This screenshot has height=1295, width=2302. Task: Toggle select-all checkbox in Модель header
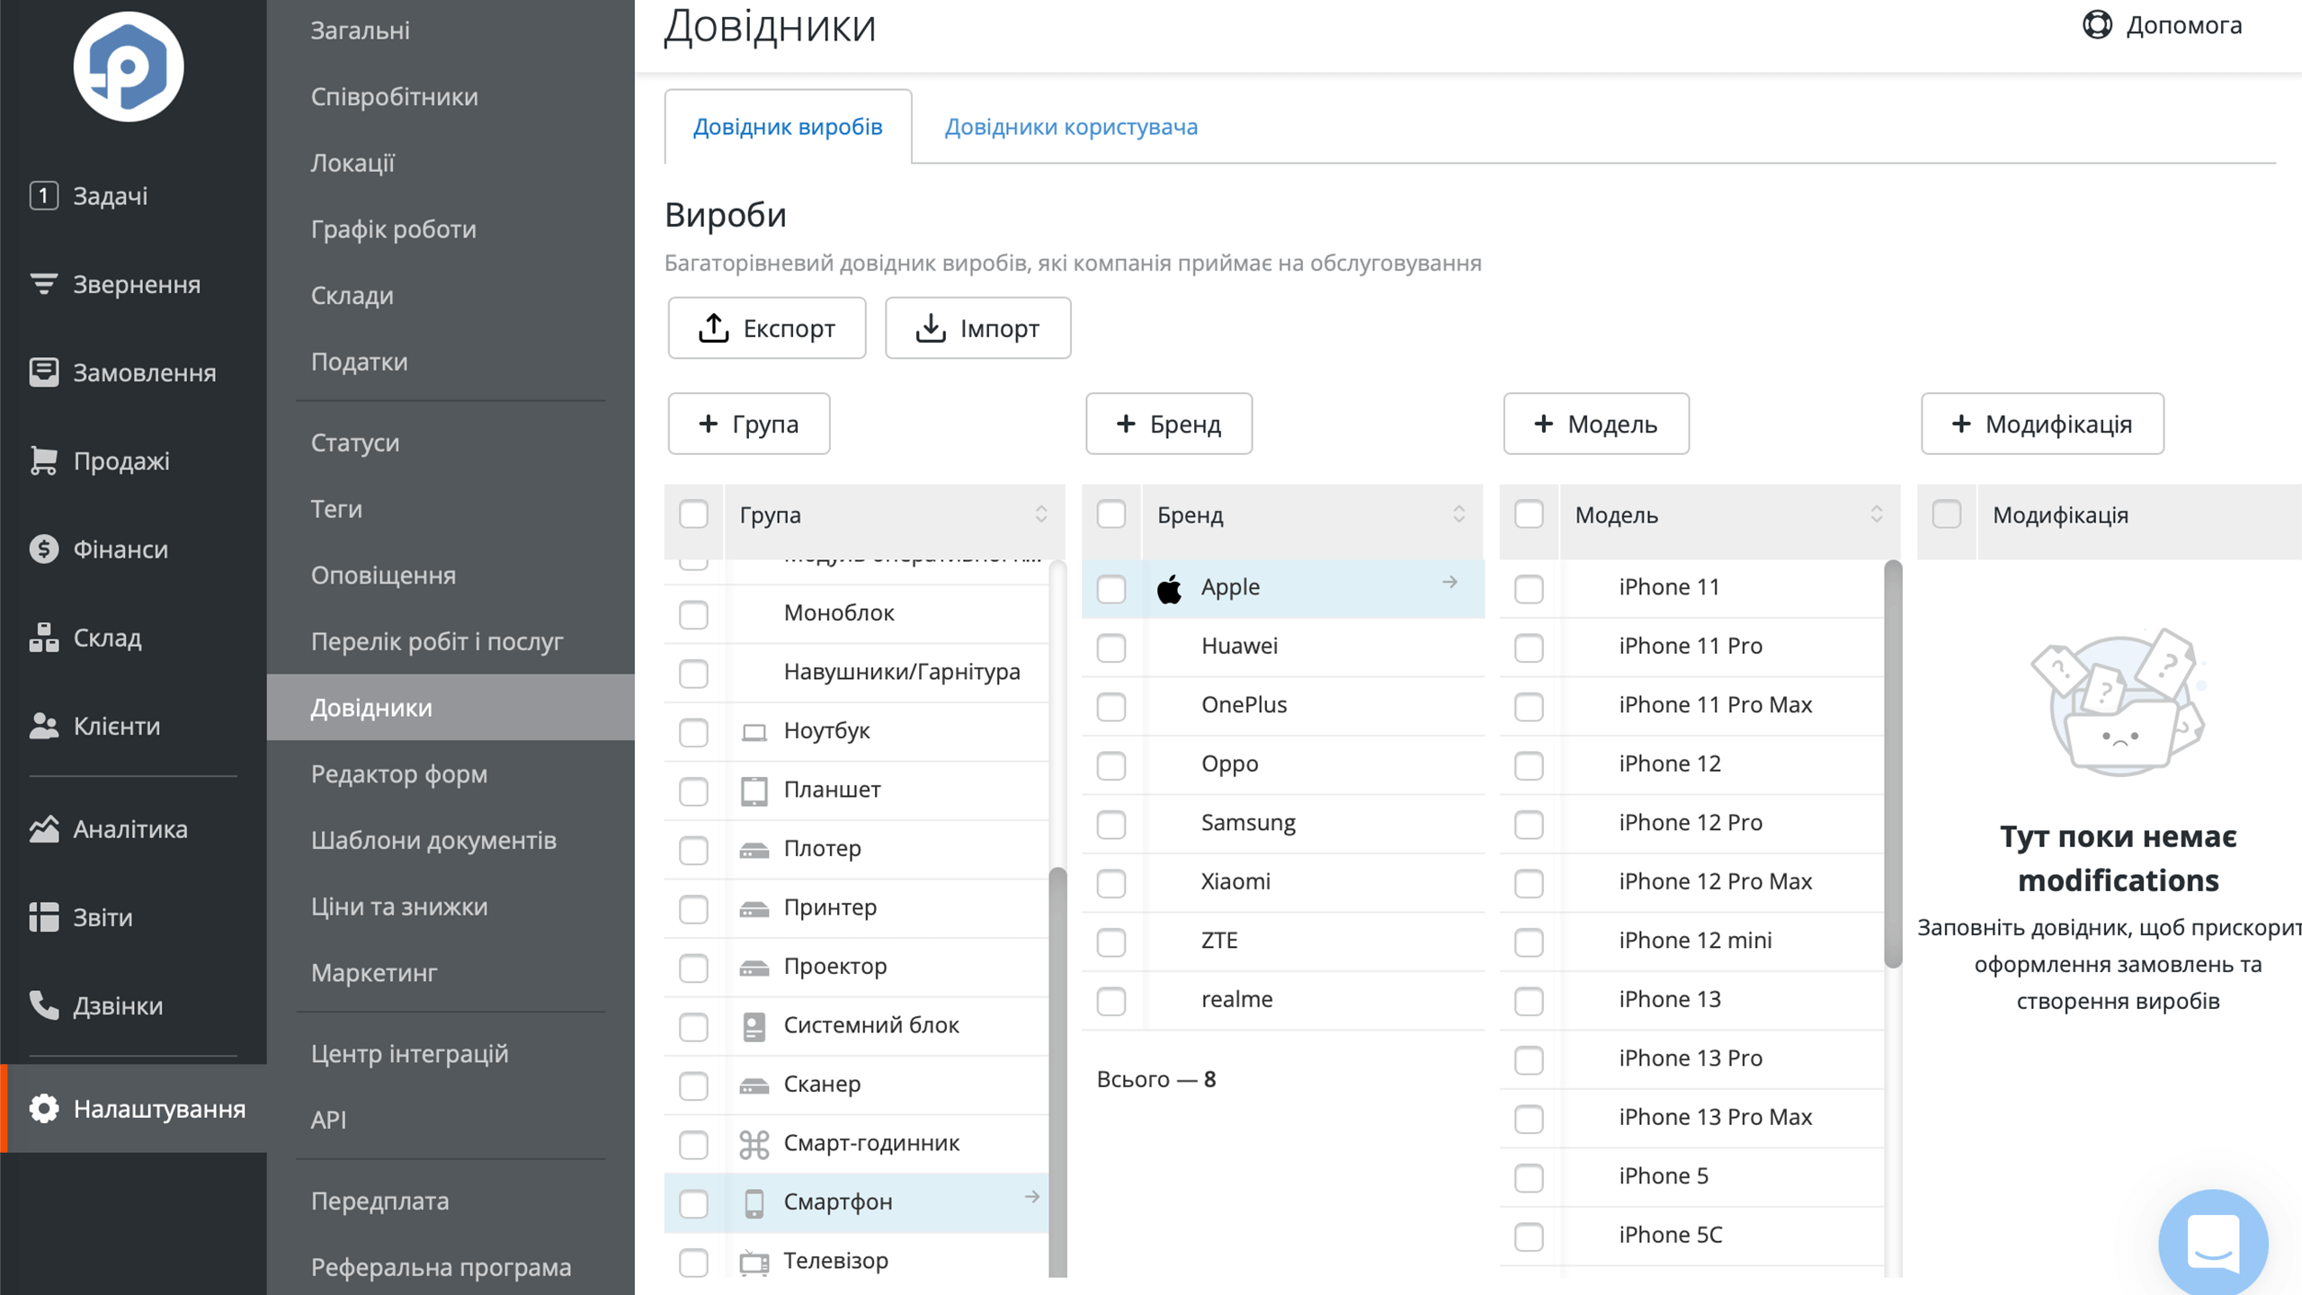1529,514
